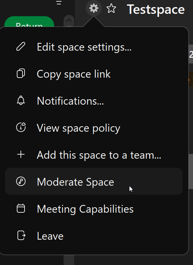Image resolution: width=193 pixels, height=265 pixels.
Task: Click the plus icon for adding to a team
Action: click(21, 155)
